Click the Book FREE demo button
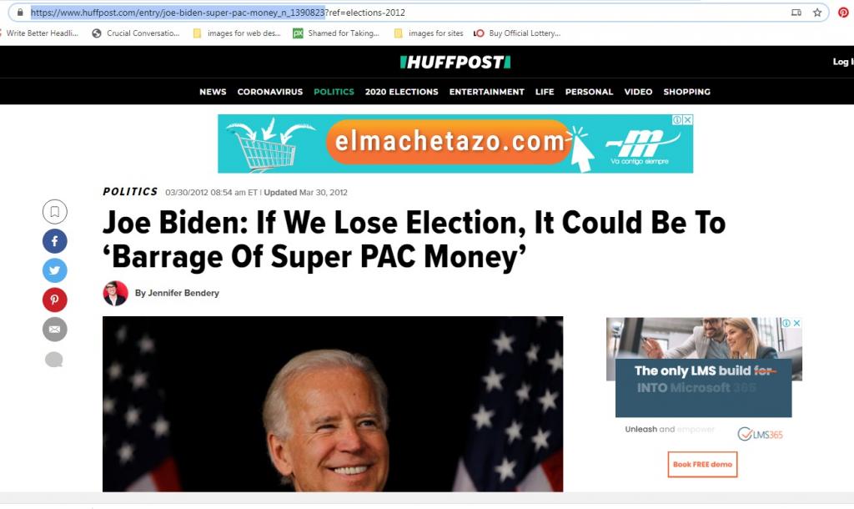This screenshot has width=854, height=509. click(x=702, y=464)
